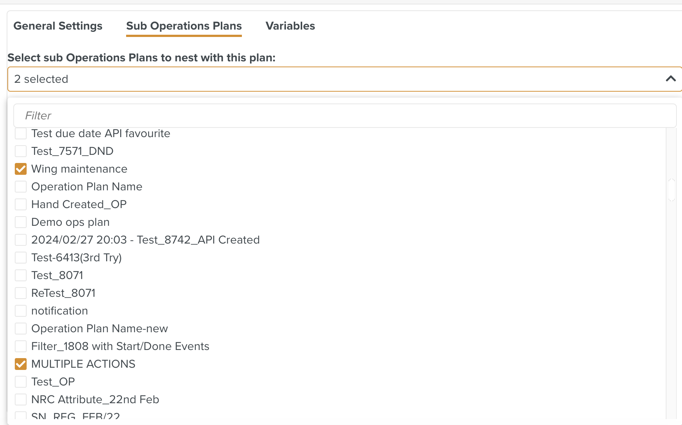Screen dimensions: 682x425
Task: Check the NRC Attribute_22nd Feb plan
Action: coord(20,399)
